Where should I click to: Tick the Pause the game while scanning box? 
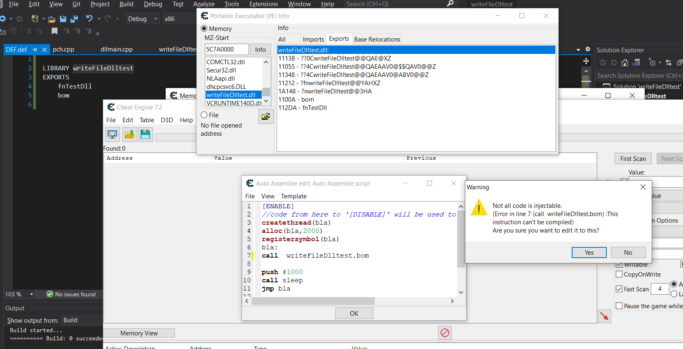619,306
